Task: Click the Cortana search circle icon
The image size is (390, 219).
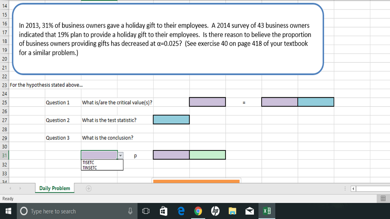Action: (24, 211)
